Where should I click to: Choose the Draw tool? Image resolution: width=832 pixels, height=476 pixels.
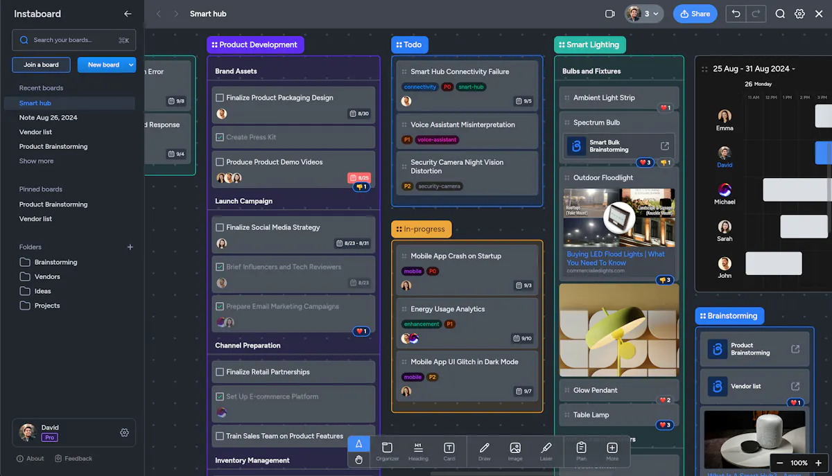(x=484, y=452)
